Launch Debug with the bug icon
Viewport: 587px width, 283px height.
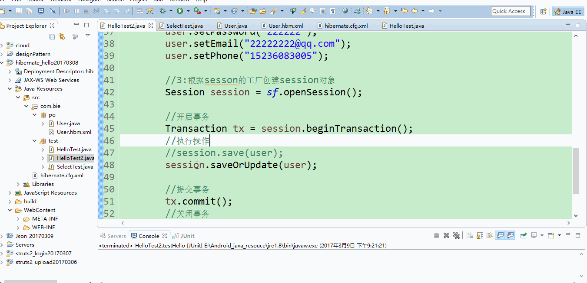click(163, 11)
